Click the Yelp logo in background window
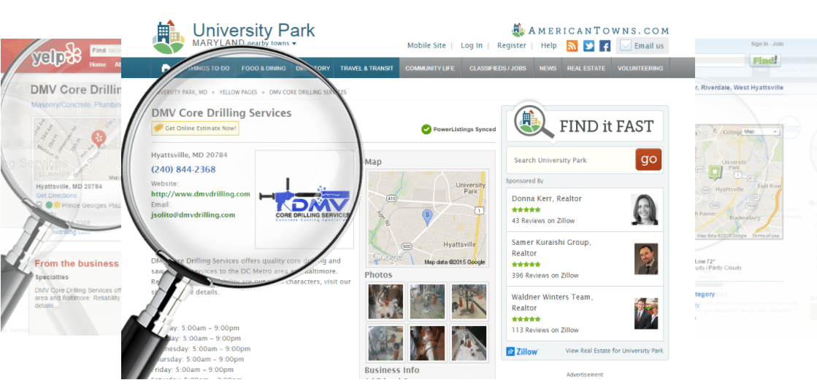 coord(57,57)
